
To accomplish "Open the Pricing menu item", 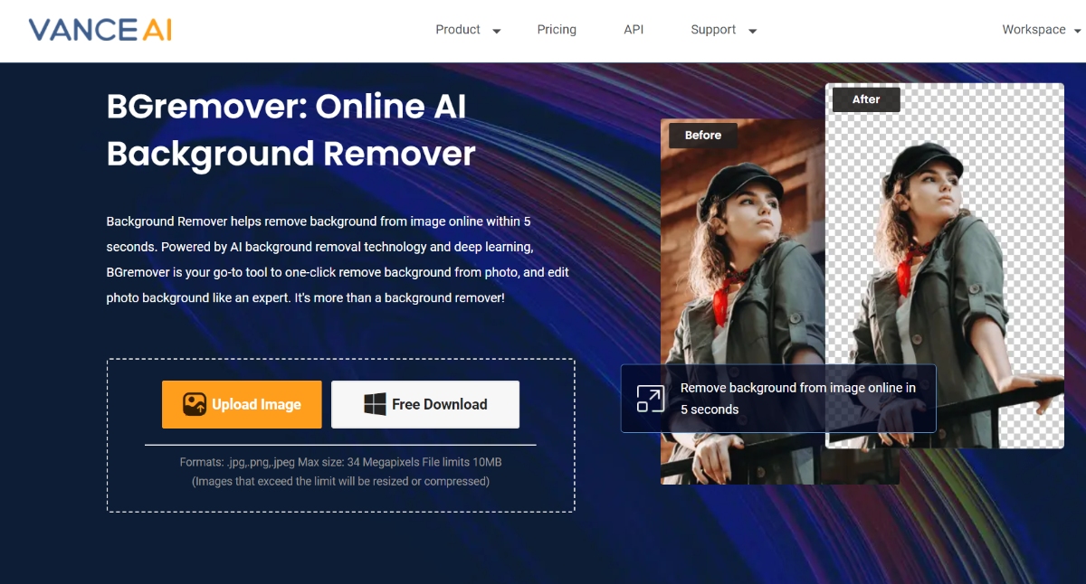I will 557,30.
